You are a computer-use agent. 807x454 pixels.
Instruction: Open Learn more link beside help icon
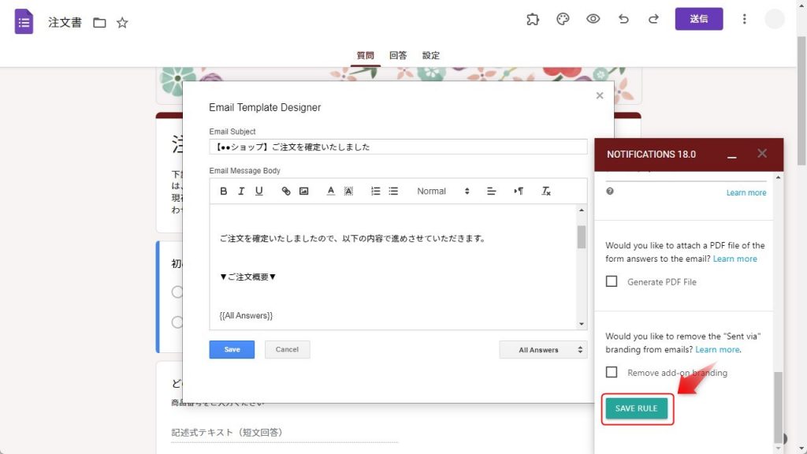746,192
